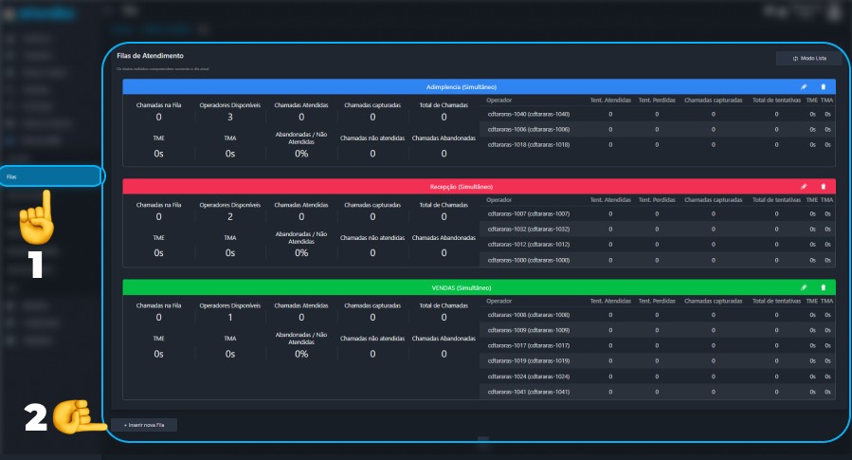This screenshot has width=852, height=460.
Task: Delete the VENDAS queue with trash icon
Action: point(824,287)
